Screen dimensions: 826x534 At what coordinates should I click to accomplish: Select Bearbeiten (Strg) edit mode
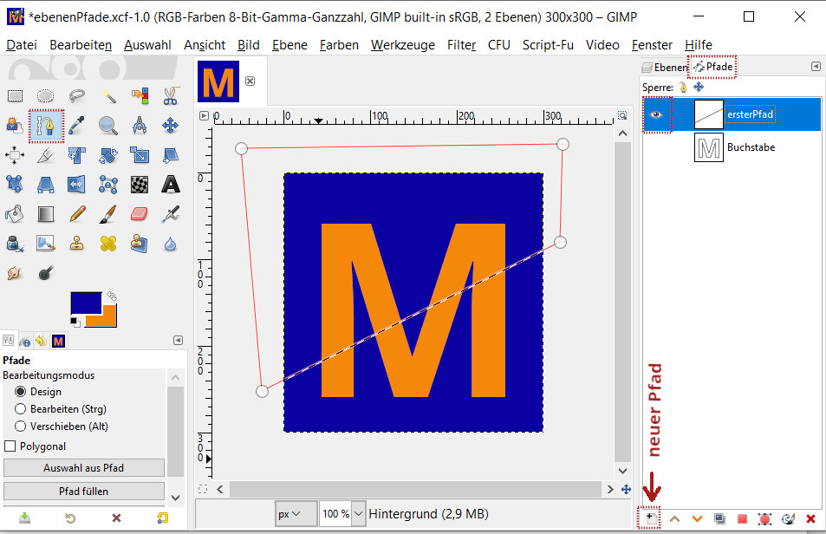coord(21,408)
